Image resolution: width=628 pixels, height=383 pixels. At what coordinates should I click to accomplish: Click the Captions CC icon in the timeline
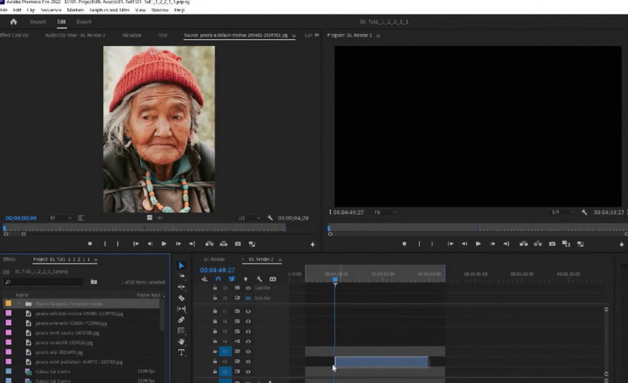pos(272,279)
